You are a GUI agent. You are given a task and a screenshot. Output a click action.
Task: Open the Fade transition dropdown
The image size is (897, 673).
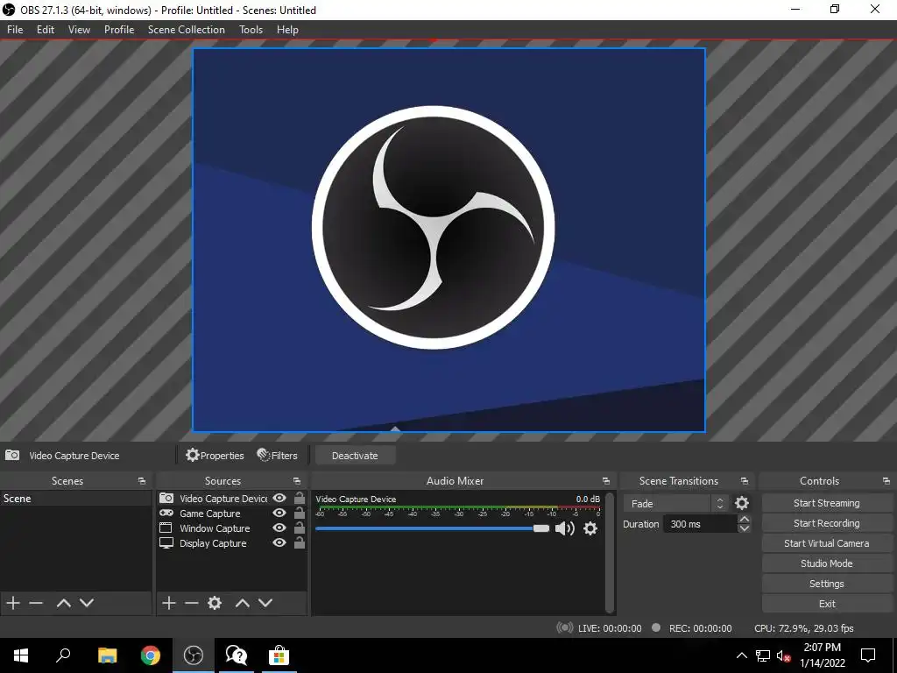point(675,504)
